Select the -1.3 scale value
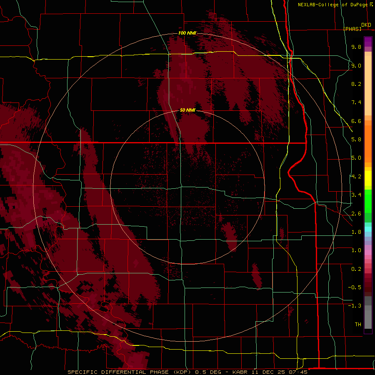 pyautogui.click(x=355, y=306)
